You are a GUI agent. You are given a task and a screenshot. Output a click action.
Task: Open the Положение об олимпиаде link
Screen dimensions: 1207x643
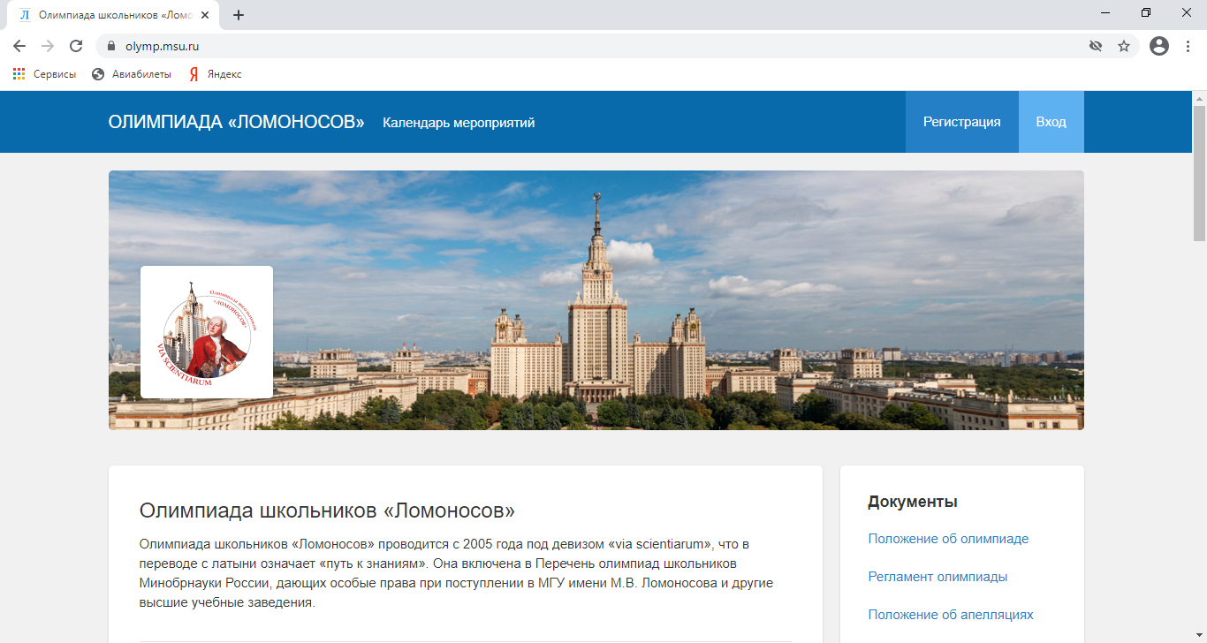pos(948,539)
